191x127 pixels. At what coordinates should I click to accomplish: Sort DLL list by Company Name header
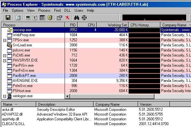[x=116, y=104]
